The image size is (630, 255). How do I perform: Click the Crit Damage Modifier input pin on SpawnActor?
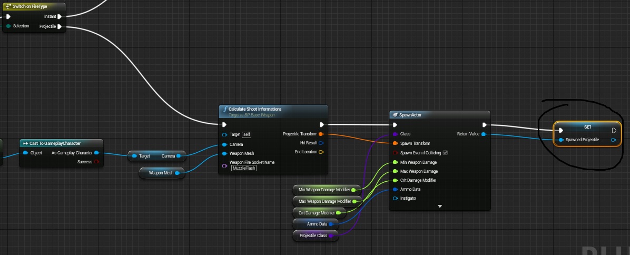pos(396,180)
